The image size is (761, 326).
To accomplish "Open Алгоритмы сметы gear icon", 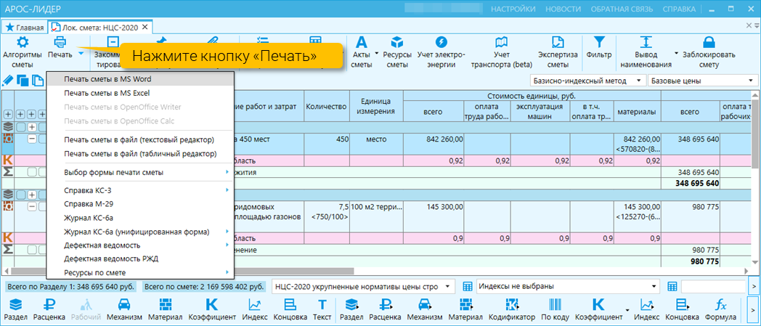I will pos(23,42).
